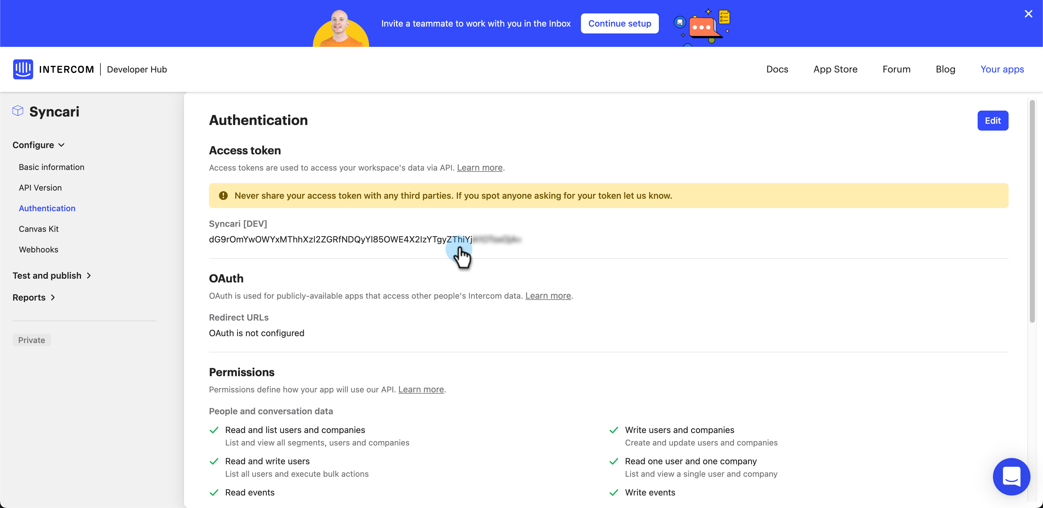Viewport: 1043px width, 508px height.
Task: Click the 'Syncari [DEV]' token label
Action: coord(238,224)
